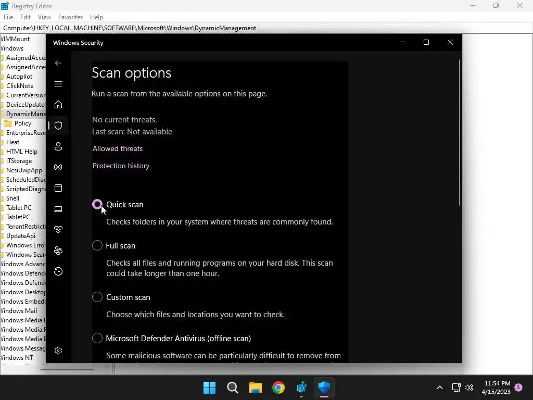This screenshot has height=400, width=533.
Task: Open the taskbar clock showing 11:54 PM
Action: (496, 387)
